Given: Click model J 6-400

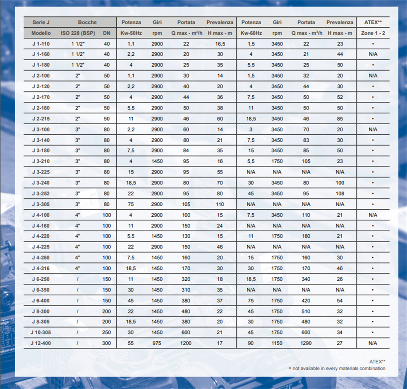Looking at the screenshot, I should 41,301.
